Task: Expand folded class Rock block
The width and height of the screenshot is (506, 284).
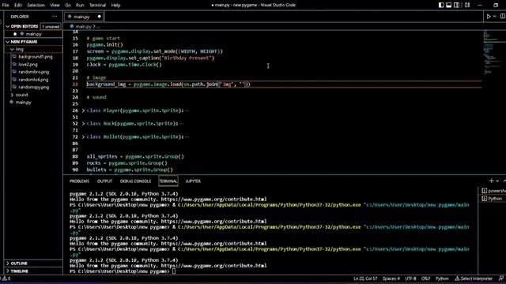Action: pos(83,124)
